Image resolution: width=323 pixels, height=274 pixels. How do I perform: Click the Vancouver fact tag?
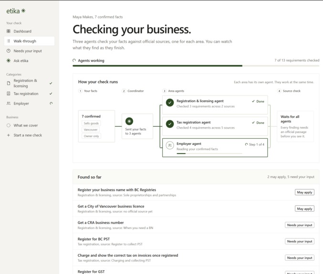click(x=91, y=130)
